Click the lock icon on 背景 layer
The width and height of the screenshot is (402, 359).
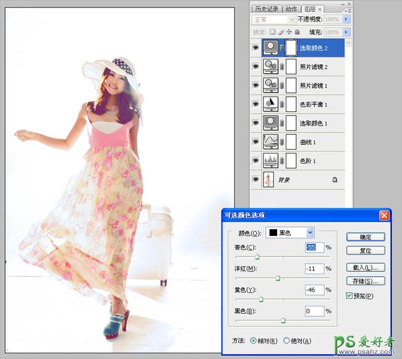point(335,179)
